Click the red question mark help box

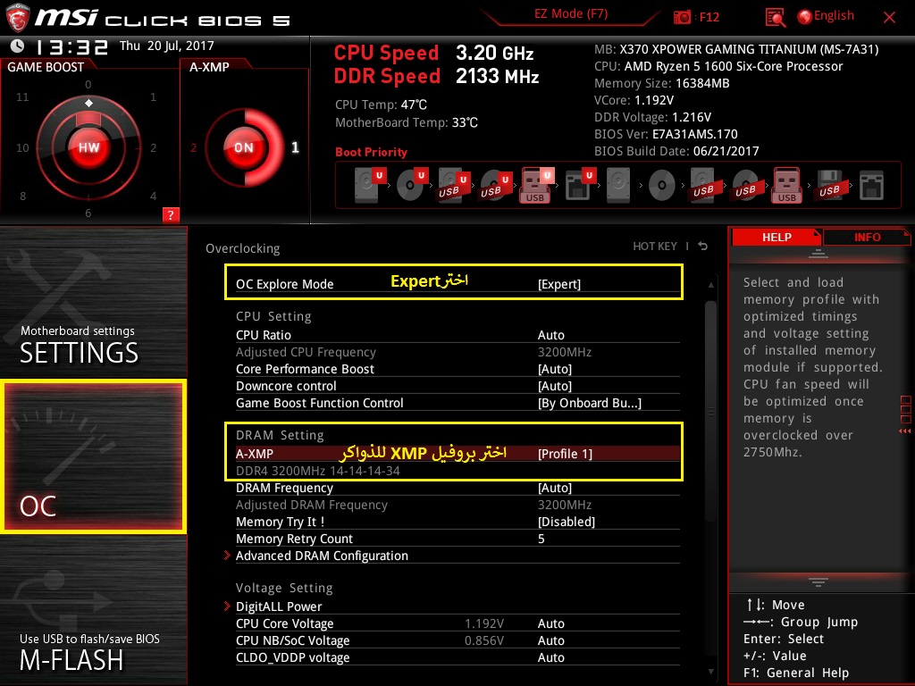[171, 214]
